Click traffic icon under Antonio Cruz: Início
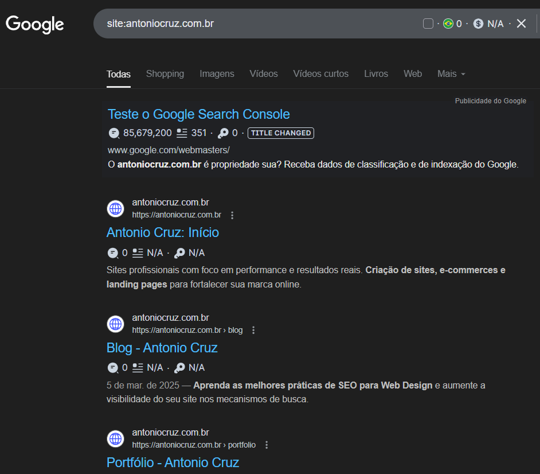This screenshot has width=540, height=474. [x=112, y=253]
